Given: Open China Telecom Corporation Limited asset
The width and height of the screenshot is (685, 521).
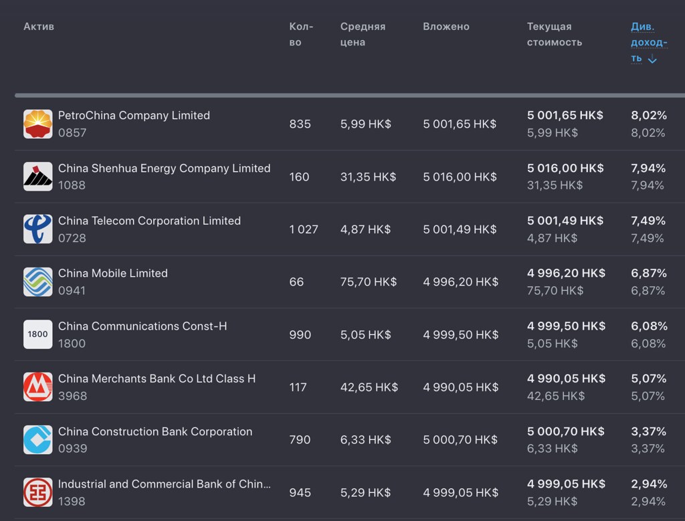Looking at the screenshot, I should click(x=149, y=221).
